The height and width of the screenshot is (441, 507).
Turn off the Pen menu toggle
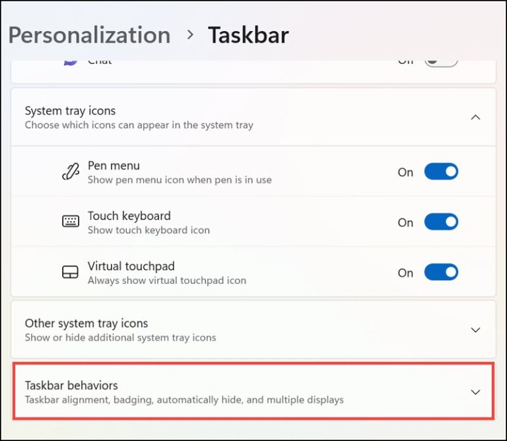440,172
